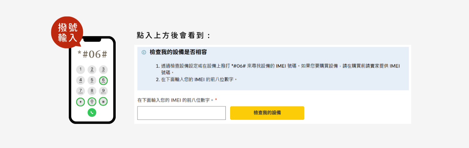Tap the highlighted hash key
Viewport: 469px width, 148px height.
pos(103,102)
